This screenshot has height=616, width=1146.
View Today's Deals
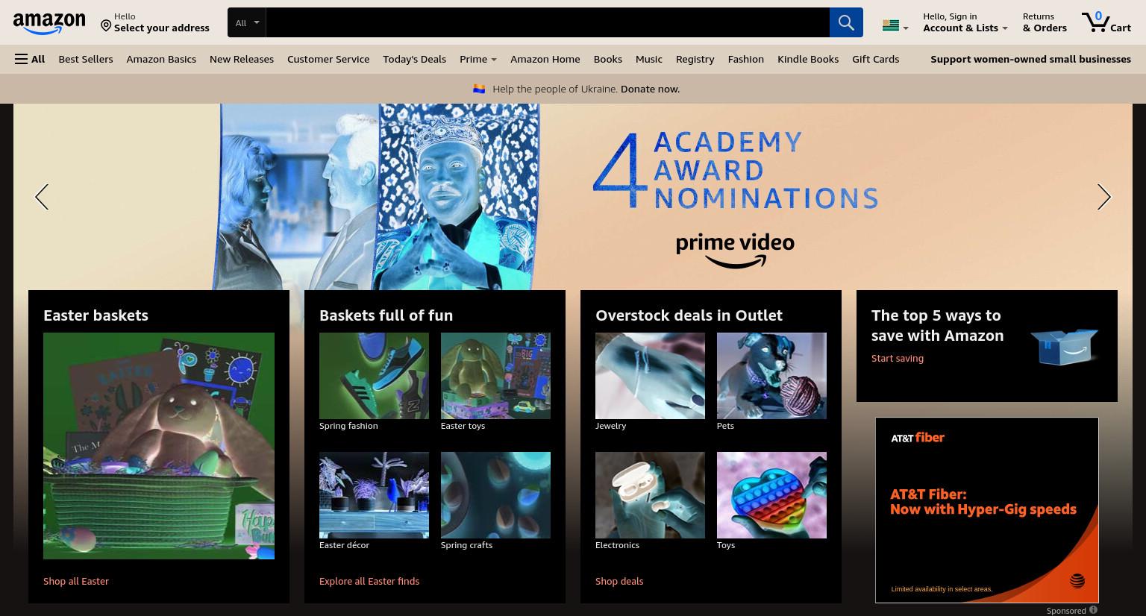tap(414, 59)
